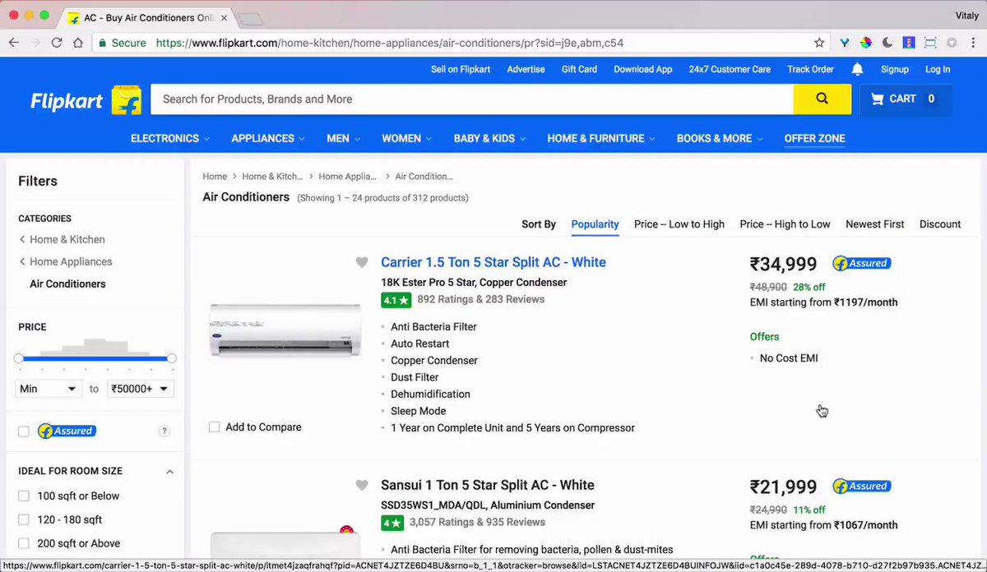987x572 pixels.
Task: Open 24x7 Customer Care
Action: click(730, 70)
